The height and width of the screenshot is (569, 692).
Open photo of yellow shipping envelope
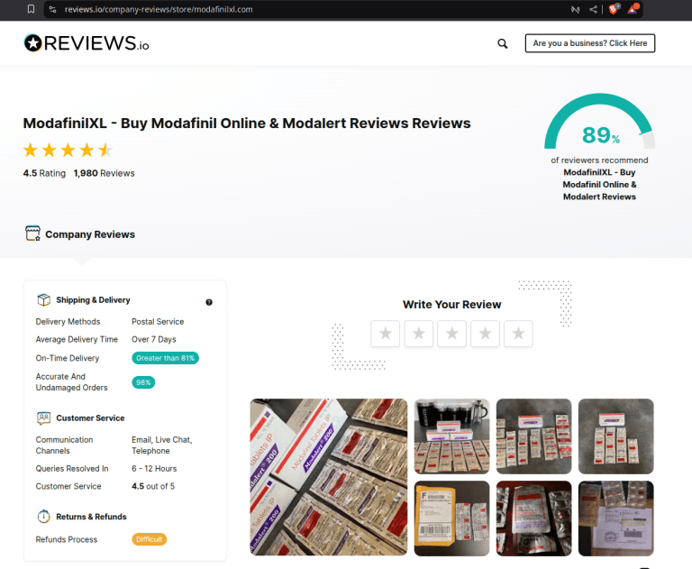(x=451, y=519)
